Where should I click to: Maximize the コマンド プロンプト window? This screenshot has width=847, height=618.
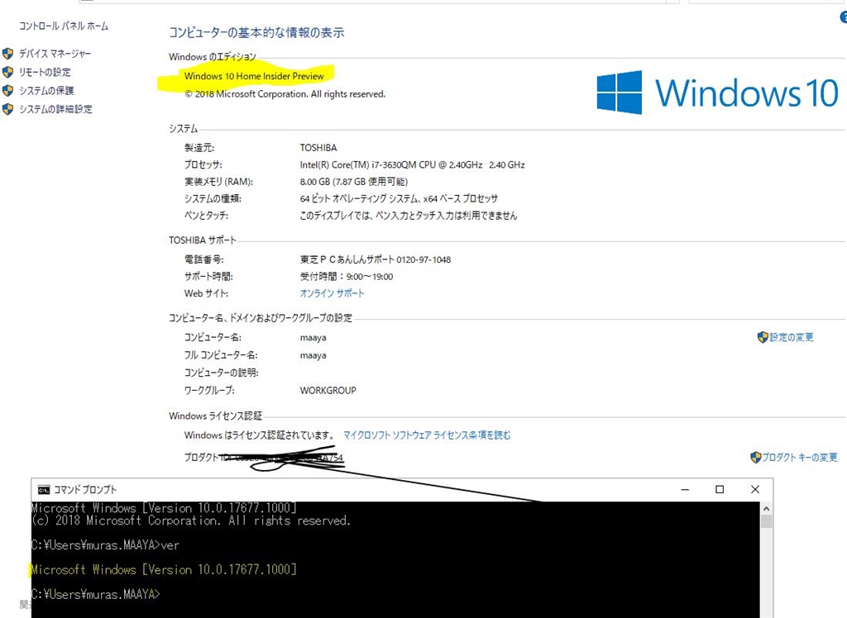720,490
